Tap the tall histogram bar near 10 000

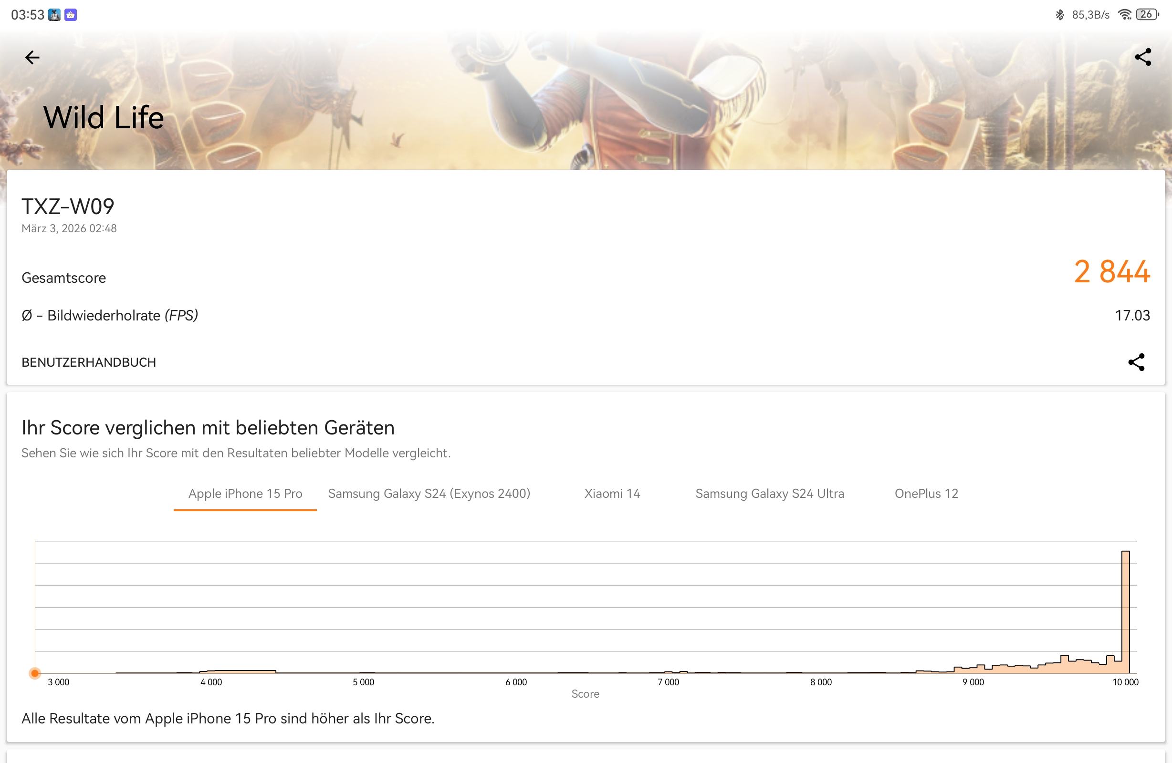pyautogui.click(x=1125, y=610)
